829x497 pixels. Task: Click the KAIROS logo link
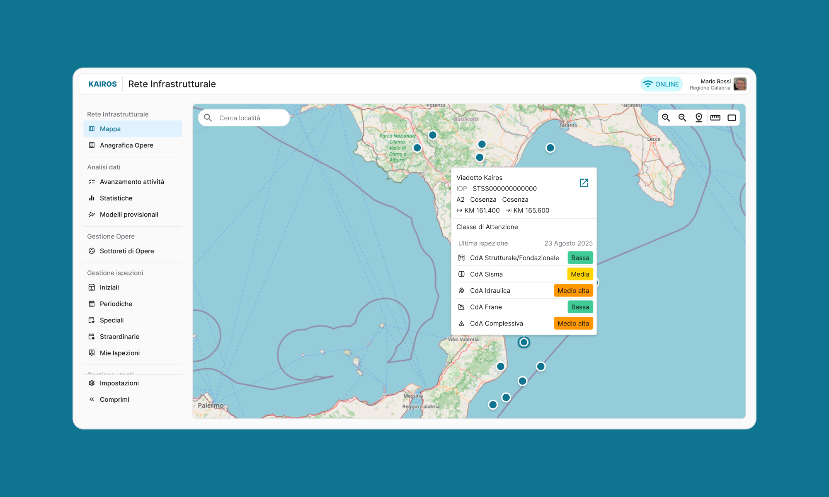click(102, 84)
